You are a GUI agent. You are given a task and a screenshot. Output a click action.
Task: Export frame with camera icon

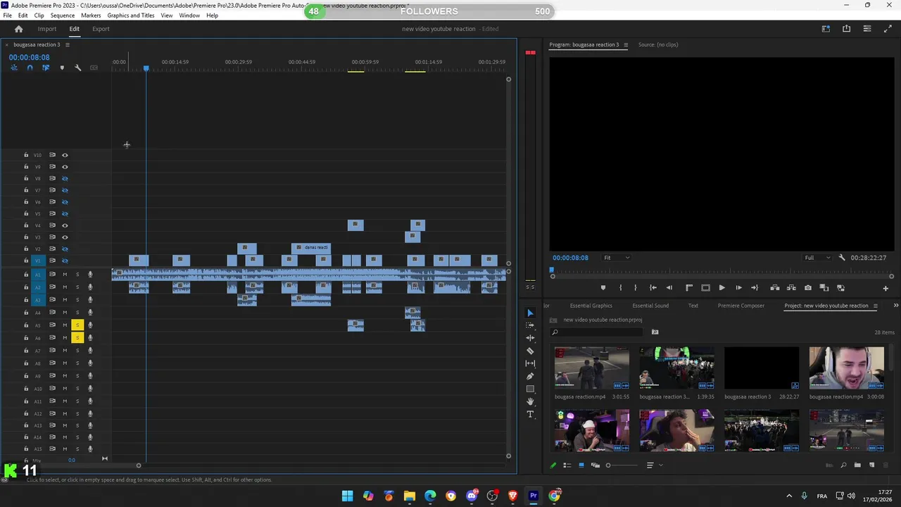808,288
